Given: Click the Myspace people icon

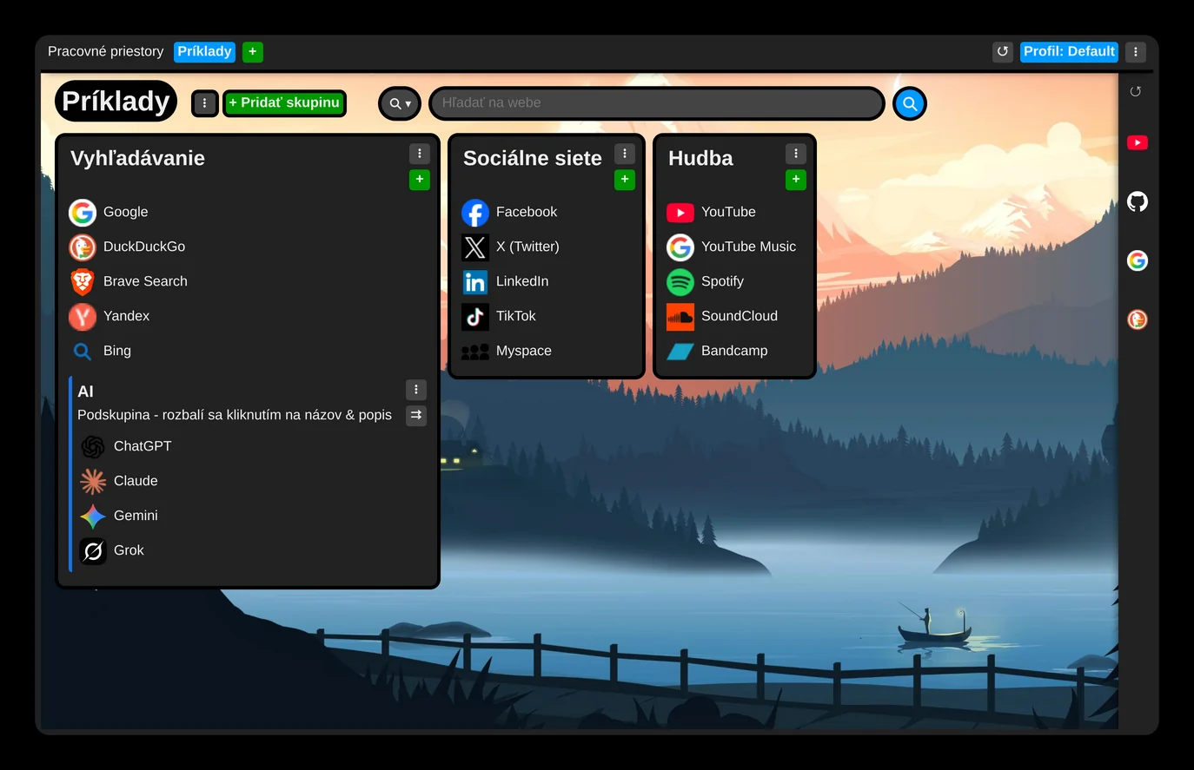Looking at the screenshot, I should 475,352.
